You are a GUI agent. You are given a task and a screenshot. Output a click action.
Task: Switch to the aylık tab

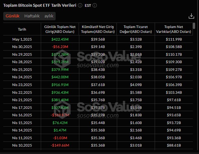(49, 16)
